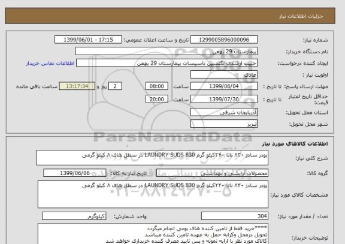Click the buyer organization name field
The image size is (345, 244).
click(x=167, y=51)
